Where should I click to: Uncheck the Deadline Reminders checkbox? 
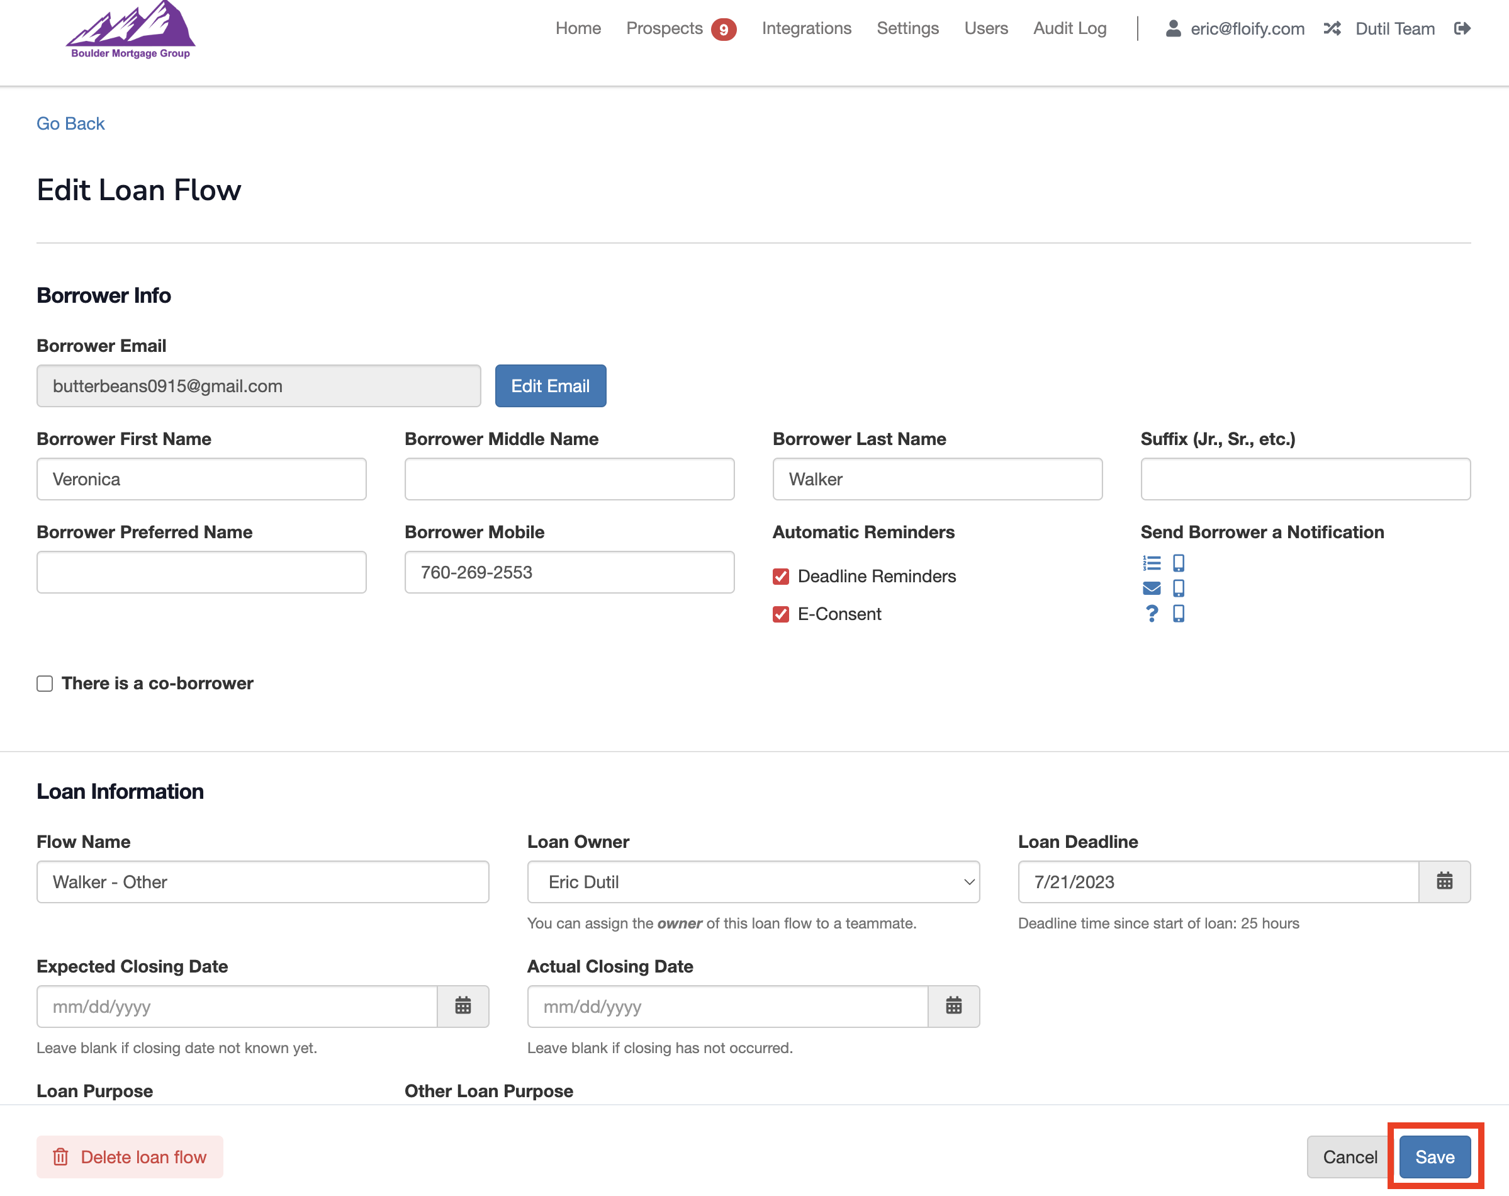(781, 577)
